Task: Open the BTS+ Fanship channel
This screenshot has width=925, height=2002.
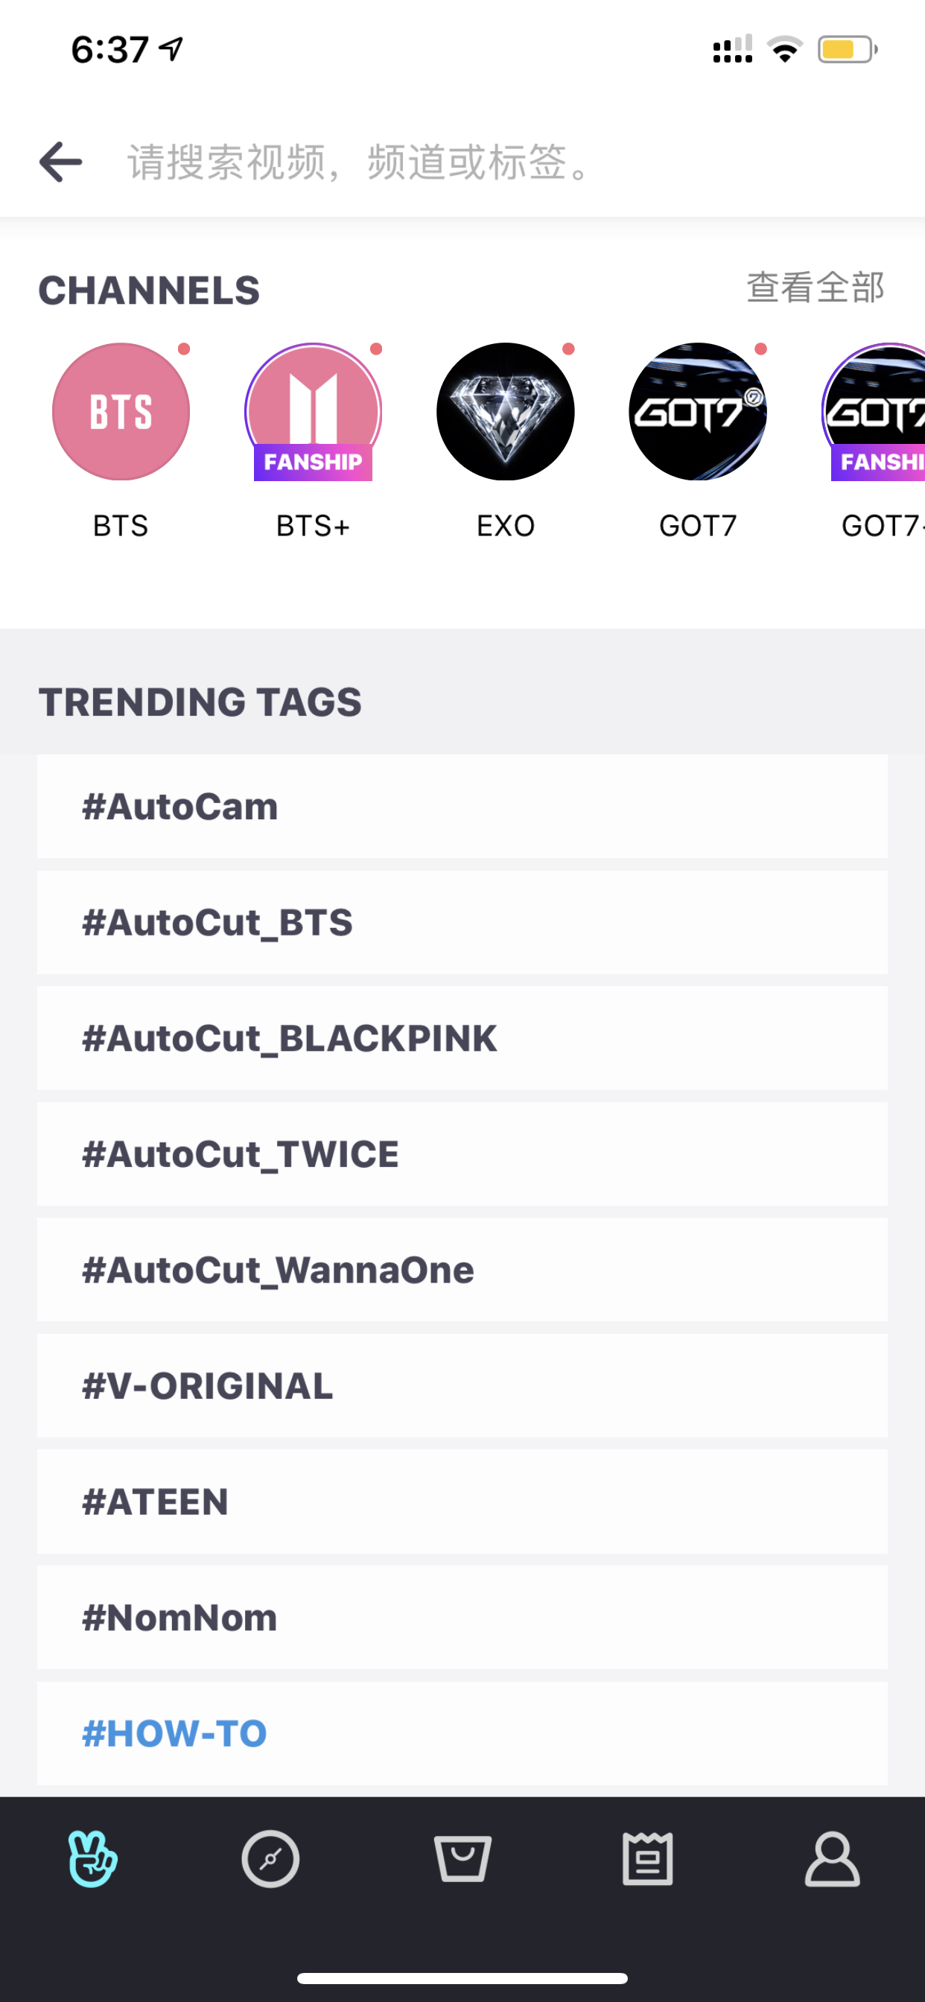Action: click(314, 412)
